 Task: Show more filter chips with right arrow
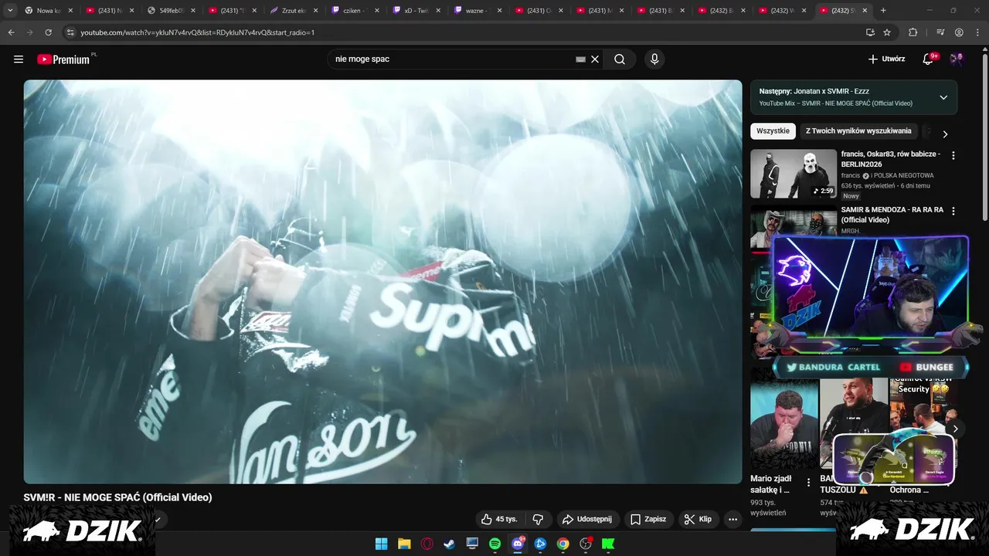(944, 134)
